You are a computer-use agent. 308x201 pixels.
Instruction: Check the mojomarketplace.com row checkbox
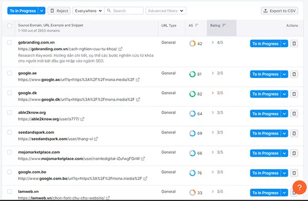(x=9, y=152)
